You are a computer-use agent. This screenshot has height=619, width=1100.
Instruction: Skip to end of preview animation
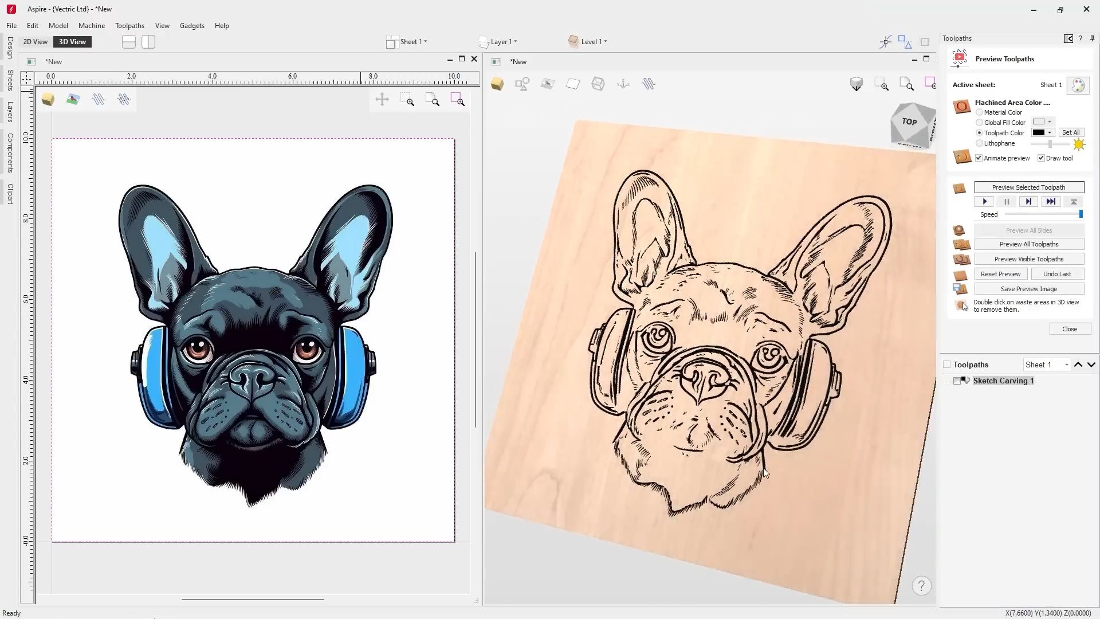pyautogui.click(x=1050, y=202)
